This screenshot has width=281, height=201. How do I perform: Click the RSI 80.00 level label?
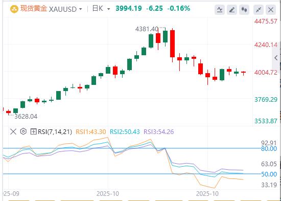tap(269, 149)
